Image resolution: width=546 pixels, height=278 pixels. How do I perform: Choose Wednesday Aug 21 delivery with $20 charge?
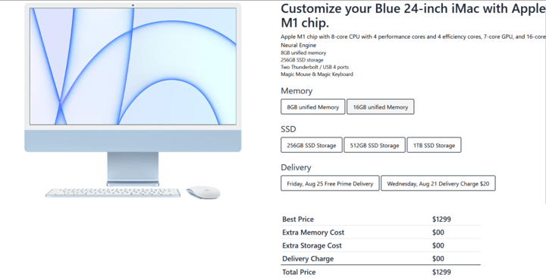tap(438, 184)
